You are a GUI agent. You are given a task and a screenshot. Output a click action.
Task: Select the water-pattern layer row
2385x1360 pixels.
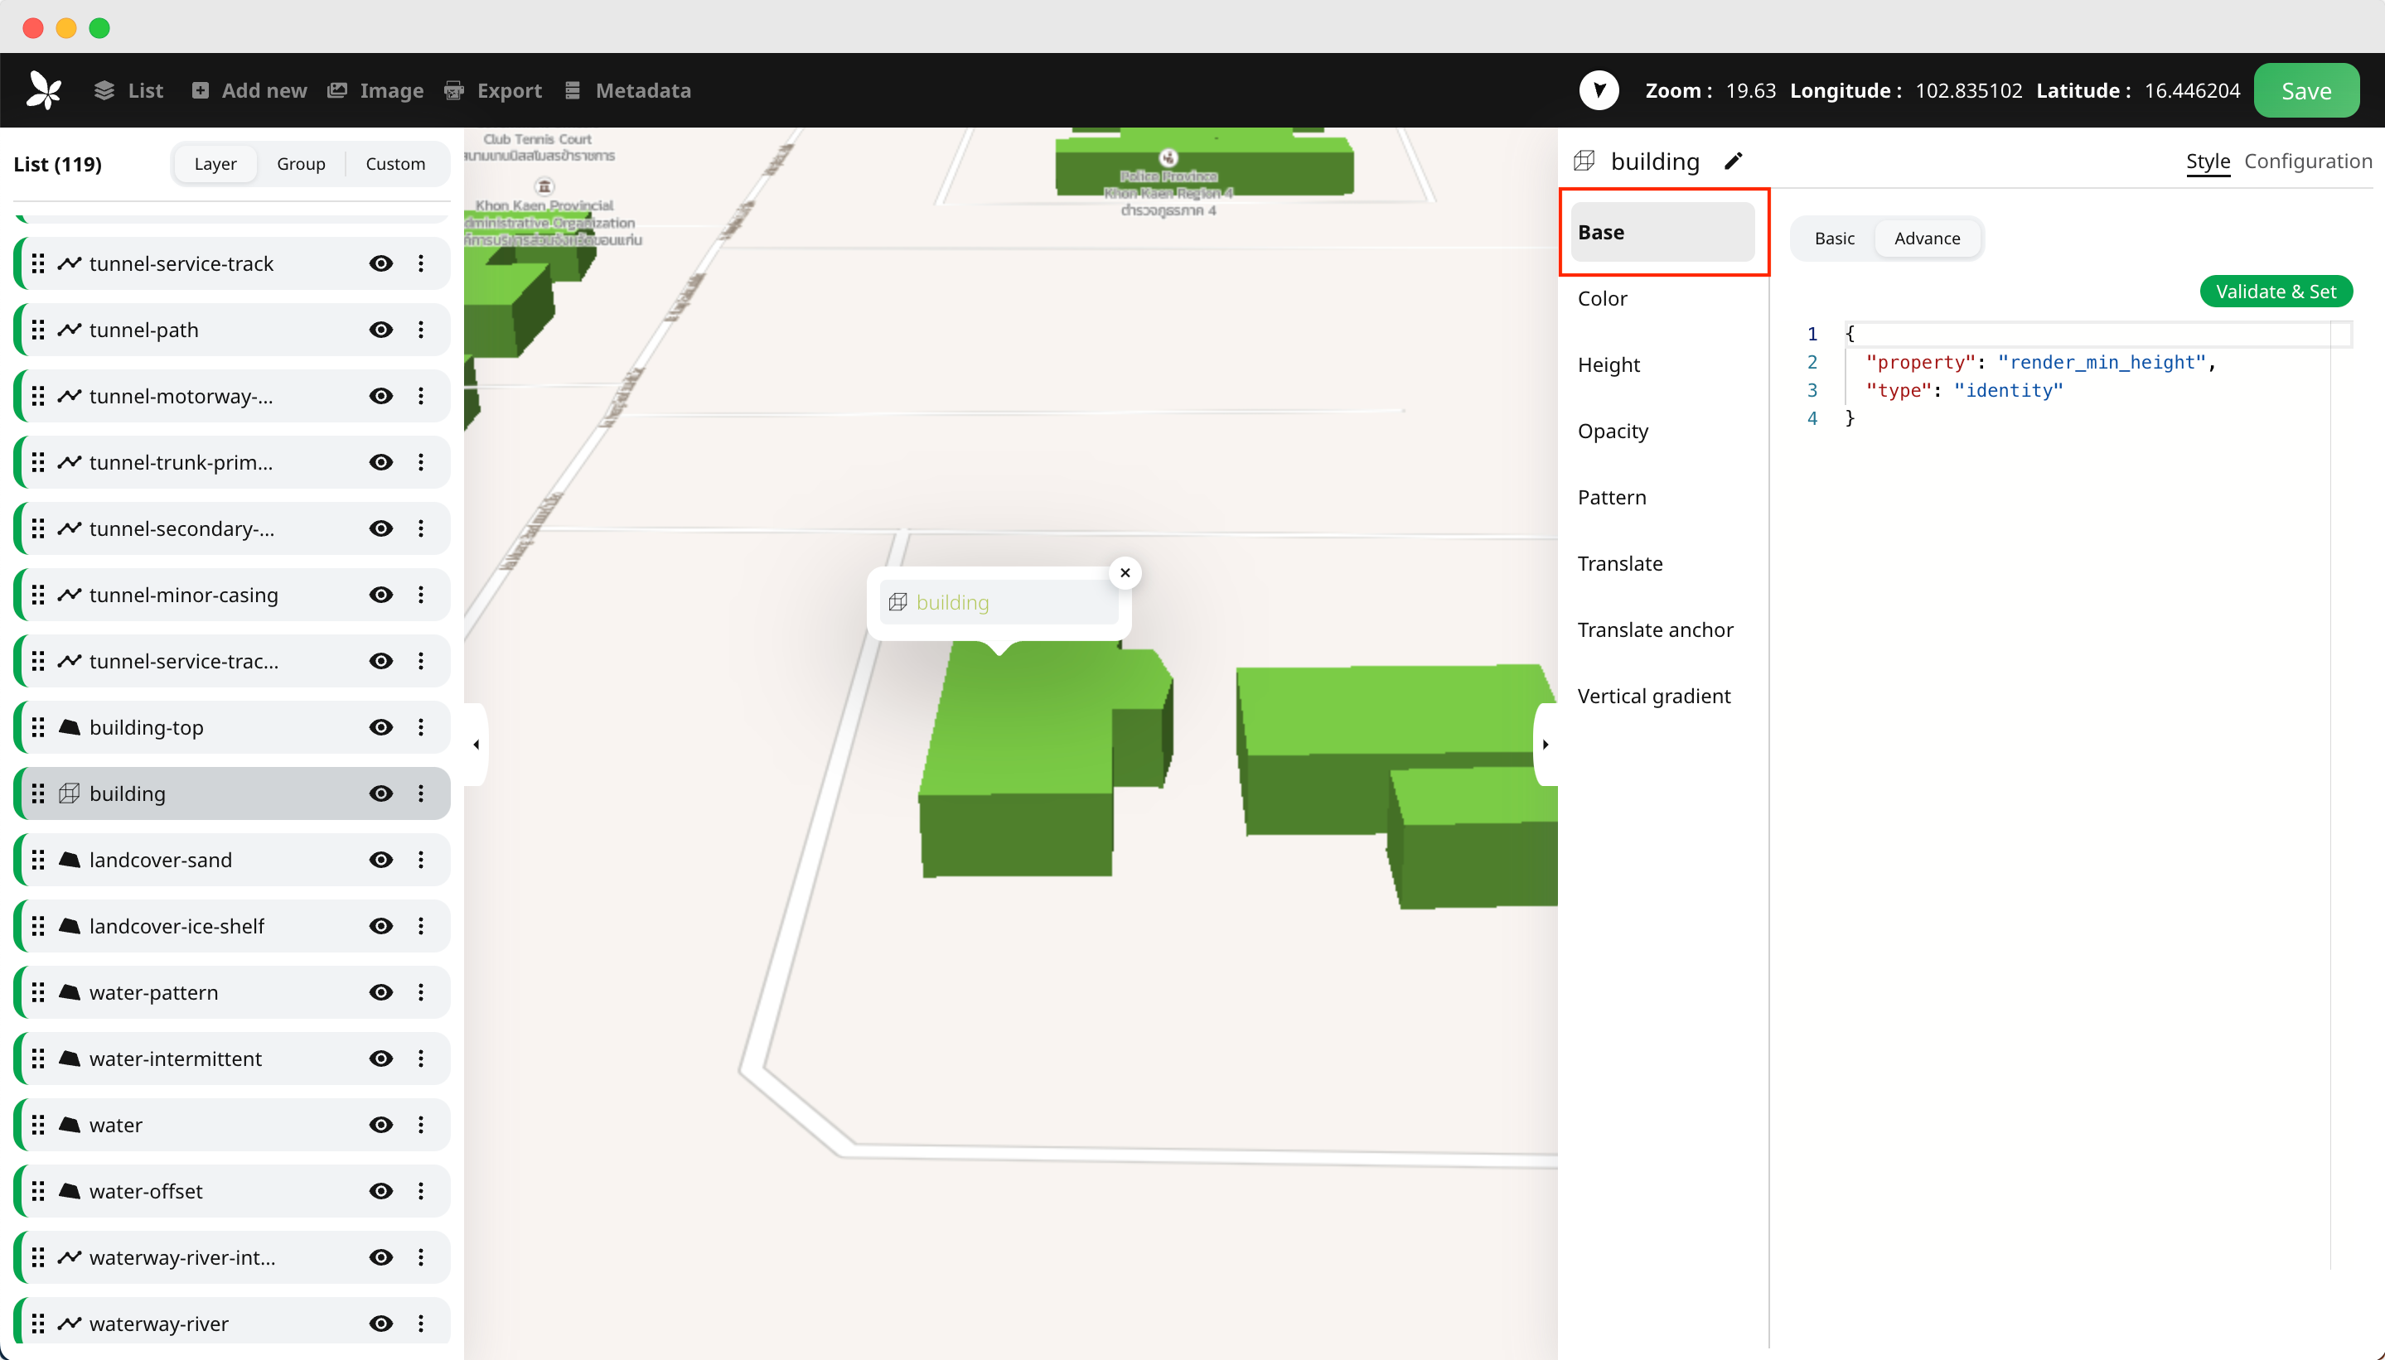point(232,993)
